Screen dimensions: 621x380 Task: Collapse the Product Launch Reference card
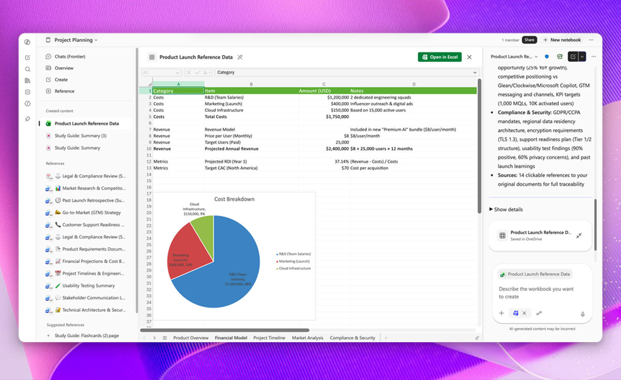click(x=579, y=235)
